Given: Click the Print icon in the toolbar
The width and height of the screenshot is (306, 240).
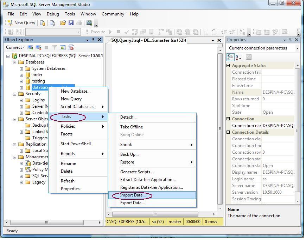Looking at the screenshot, I should coord(79,23).
